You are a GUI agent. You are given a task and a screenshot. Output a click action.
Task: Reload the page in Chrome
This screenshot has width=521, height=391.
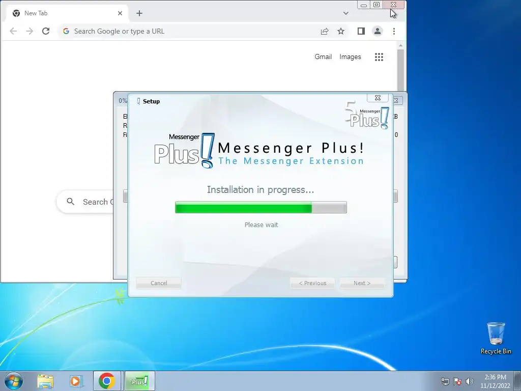click(x=46, y=31)
